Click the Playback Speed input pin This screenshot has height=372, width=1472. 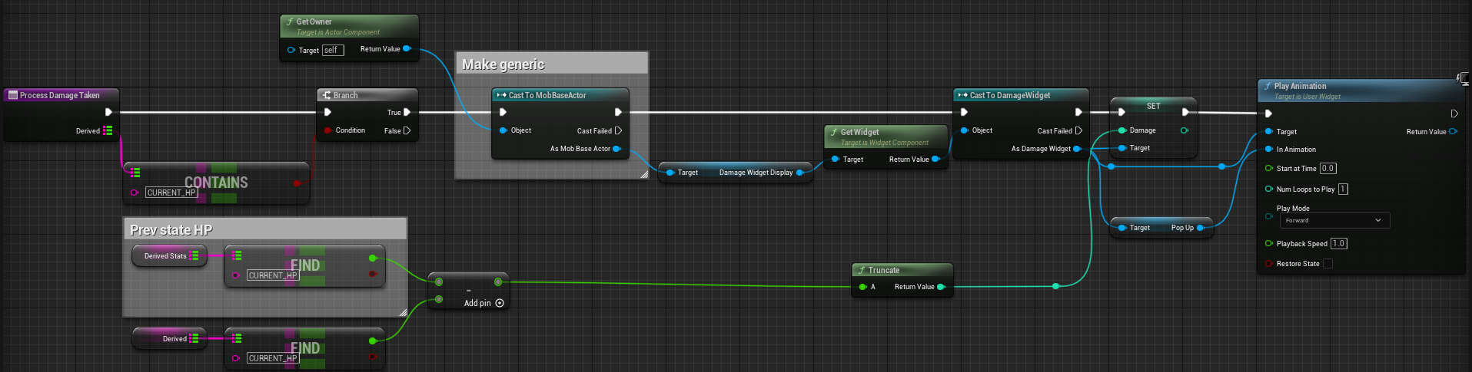[x=1268, y=244]
